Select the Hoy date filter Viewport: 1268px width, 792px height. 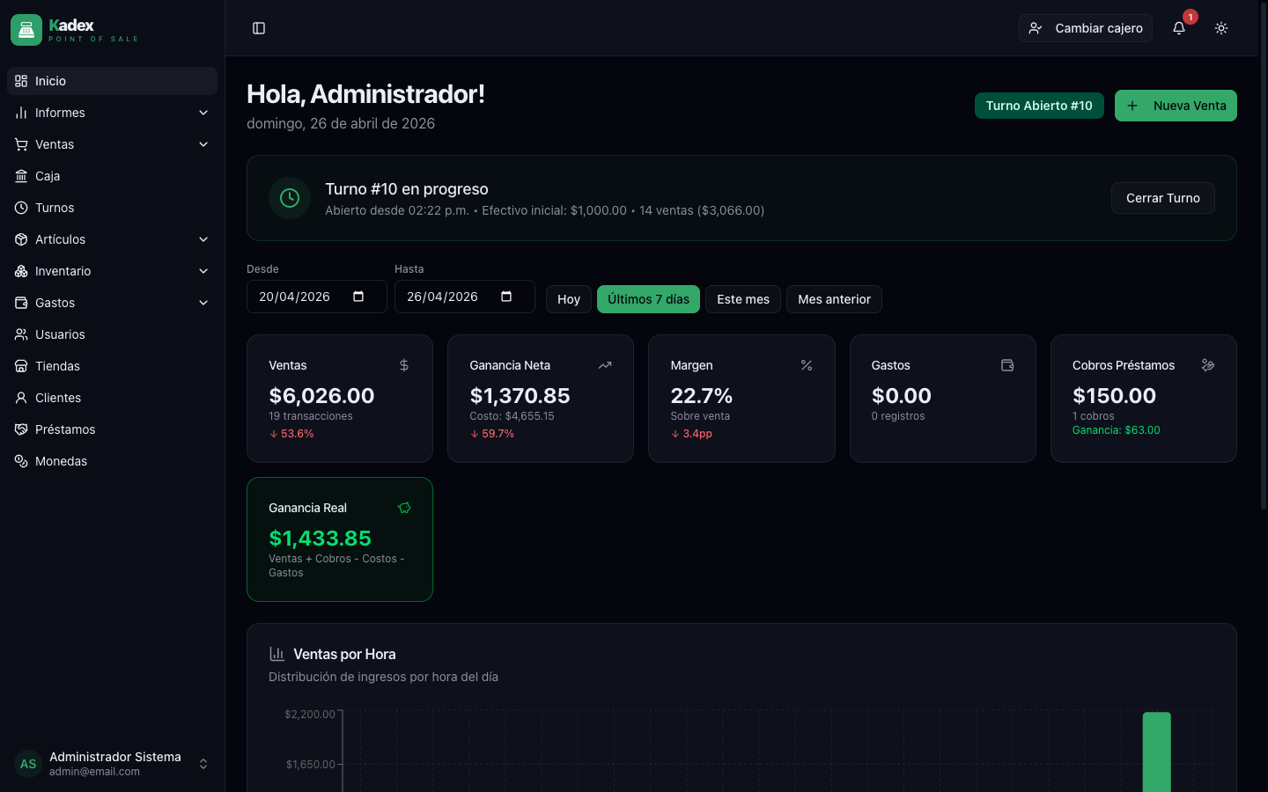tap(569, 299)
